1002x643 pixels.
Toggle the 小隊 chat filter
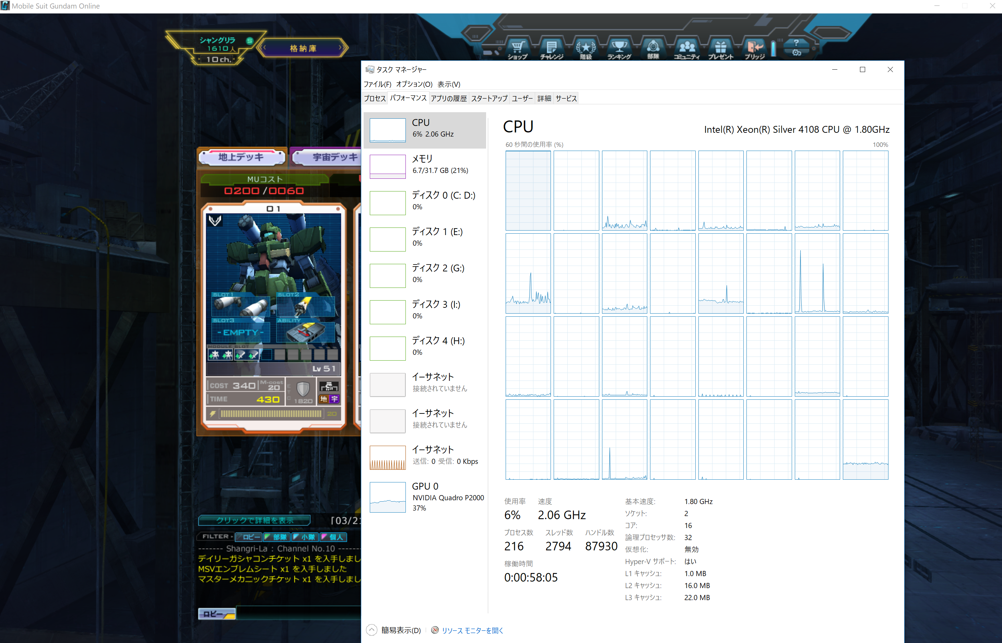tap(305, 537)
